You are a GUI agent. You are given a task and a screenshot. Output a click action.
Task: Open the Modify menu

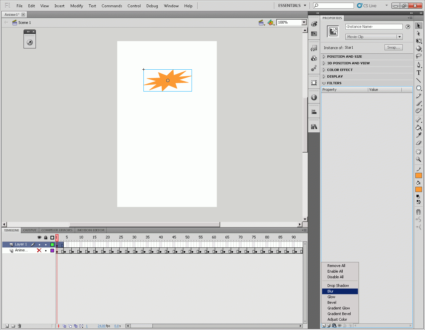click(77, 6)
